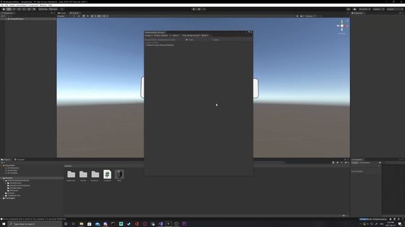405x227 pixels.
Task: Select the Scenes folder in tree
Action: pyautogui.click(x=11, y=193)
